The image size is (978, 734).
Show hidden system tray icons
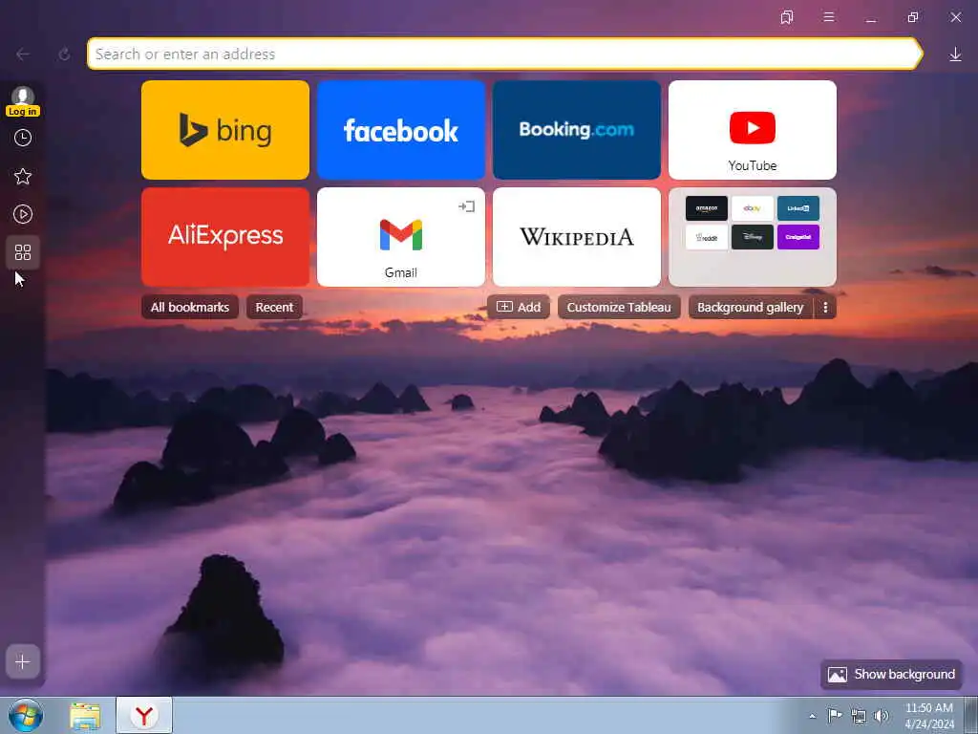click(x=812, y=716)
